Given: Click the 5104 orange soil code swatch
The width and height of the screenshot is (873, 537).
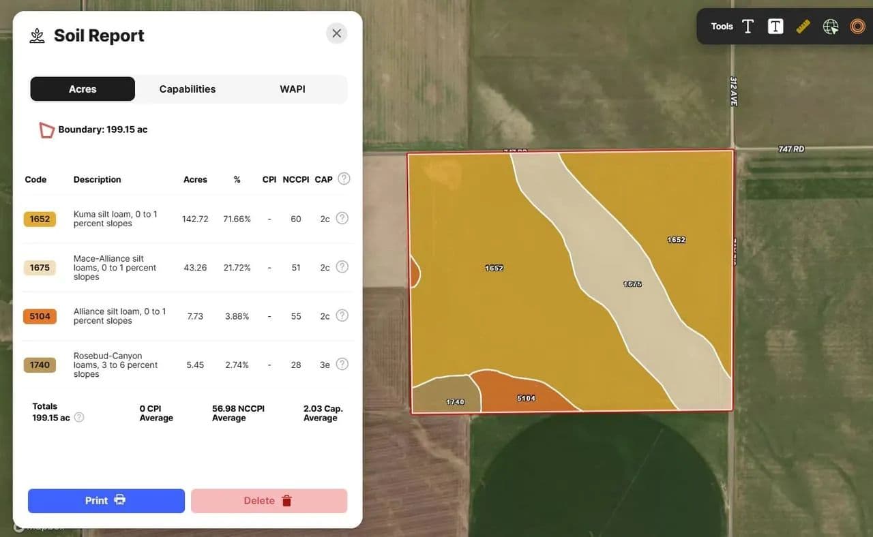Looking at the screenshot, I should point(40,316).
